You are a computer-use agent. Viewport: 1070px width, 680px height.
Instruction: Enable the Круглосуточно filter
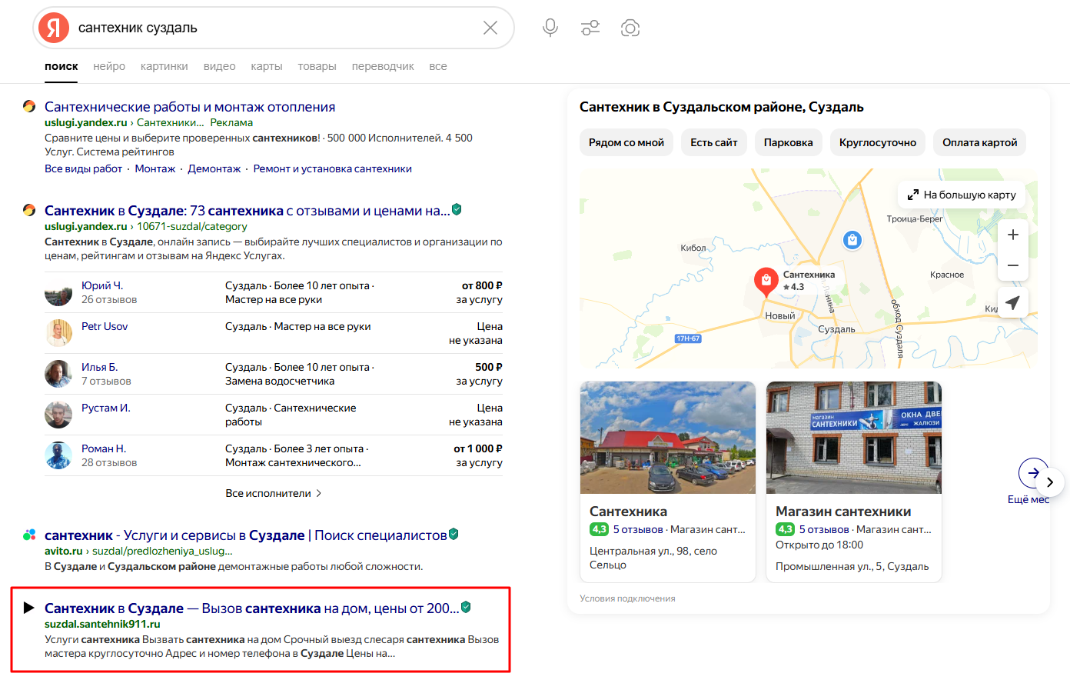click(x=877, y=142)
